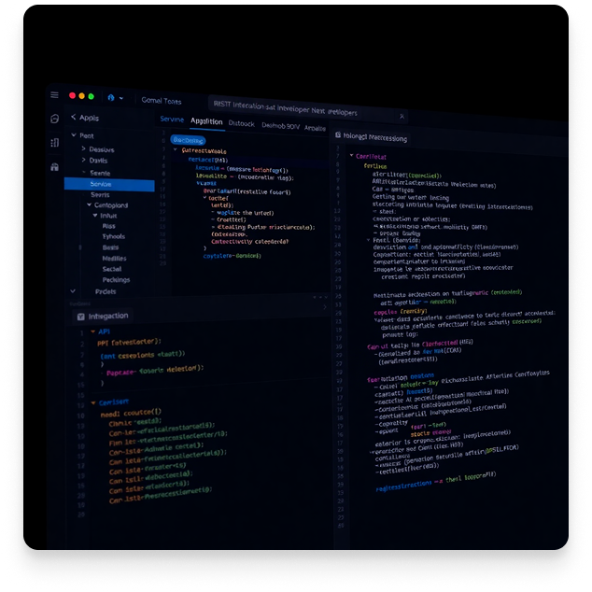Image resolution: width=592 pixels, height=592 pixels.
Task: Open the dropdown arrow beside the blue app icon
Action: (122, 97)
